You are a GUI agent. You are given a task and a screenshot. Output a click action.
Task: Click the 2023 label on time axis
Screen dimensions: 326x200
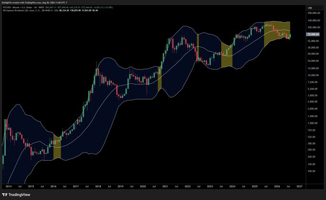pyautogui.click(x=210, y=186)
